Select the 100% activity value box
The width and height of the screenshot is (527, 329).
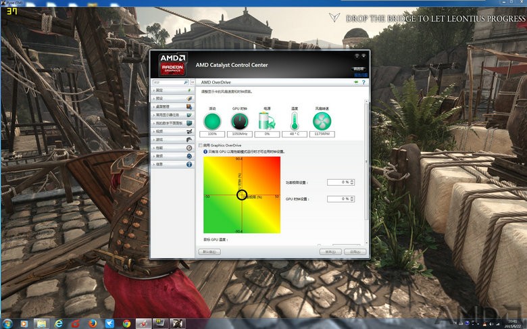[212, 134]
